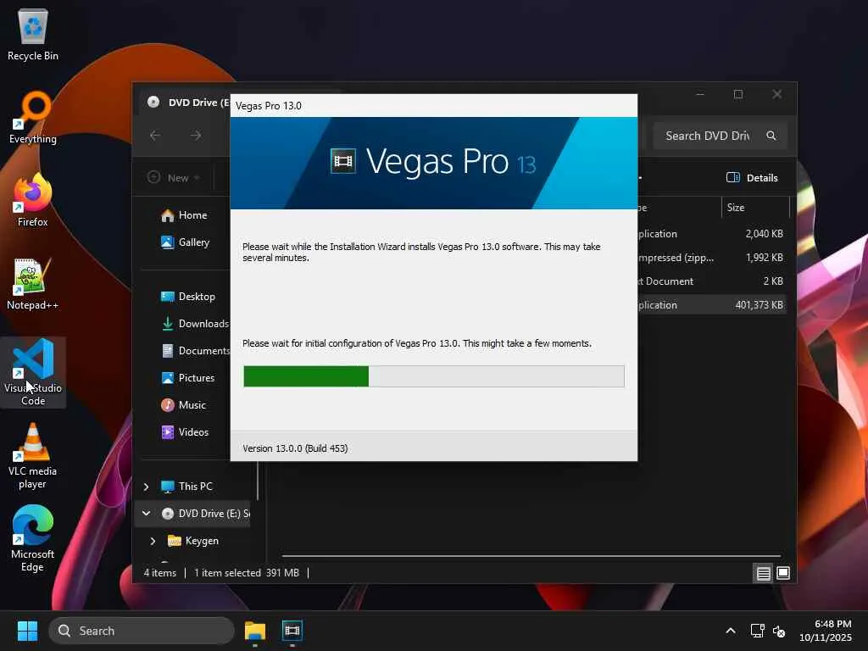Open Notepad++ desktop shortcut

[33, 283]
